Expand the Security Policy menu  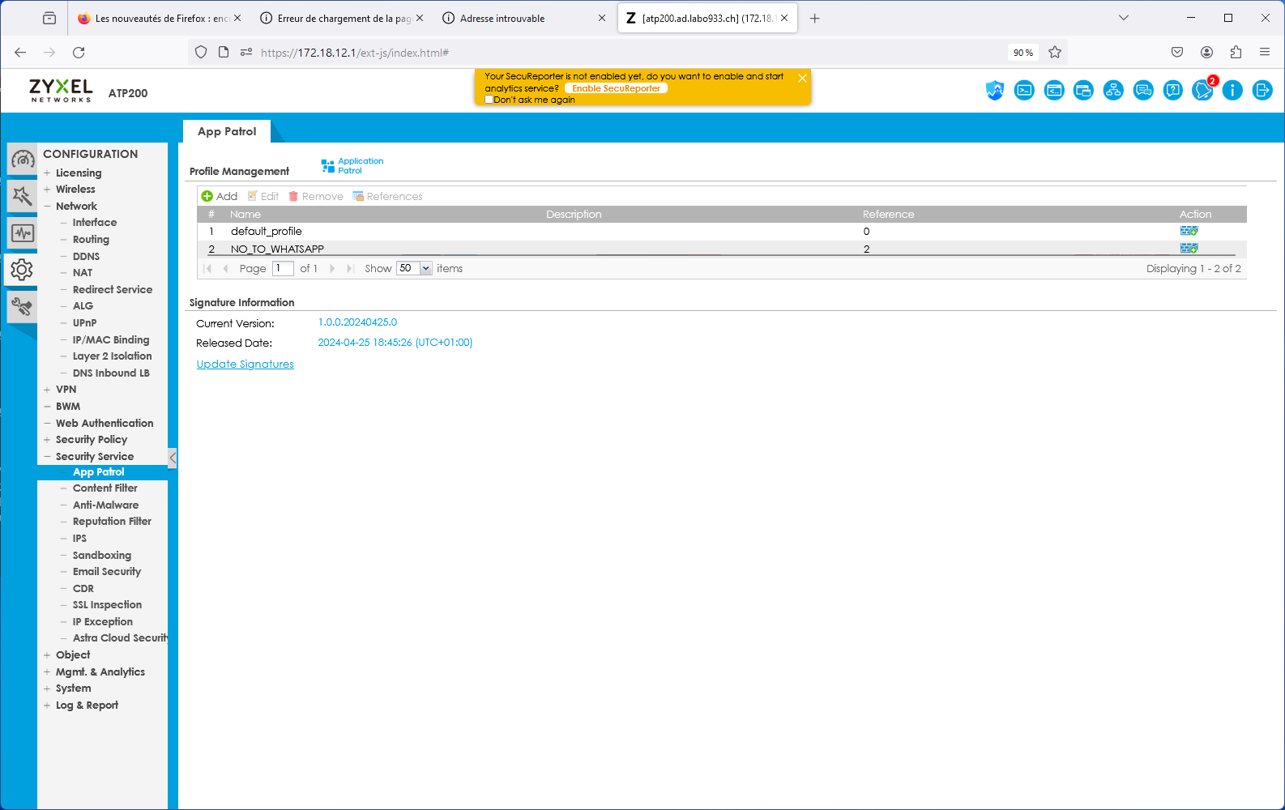47,440
